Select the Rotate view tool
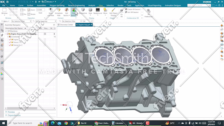 coord(29,14)
